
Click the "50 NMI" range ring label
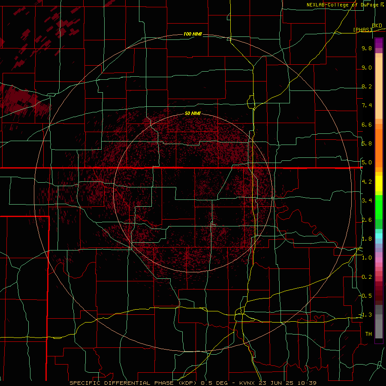(193, 113)
